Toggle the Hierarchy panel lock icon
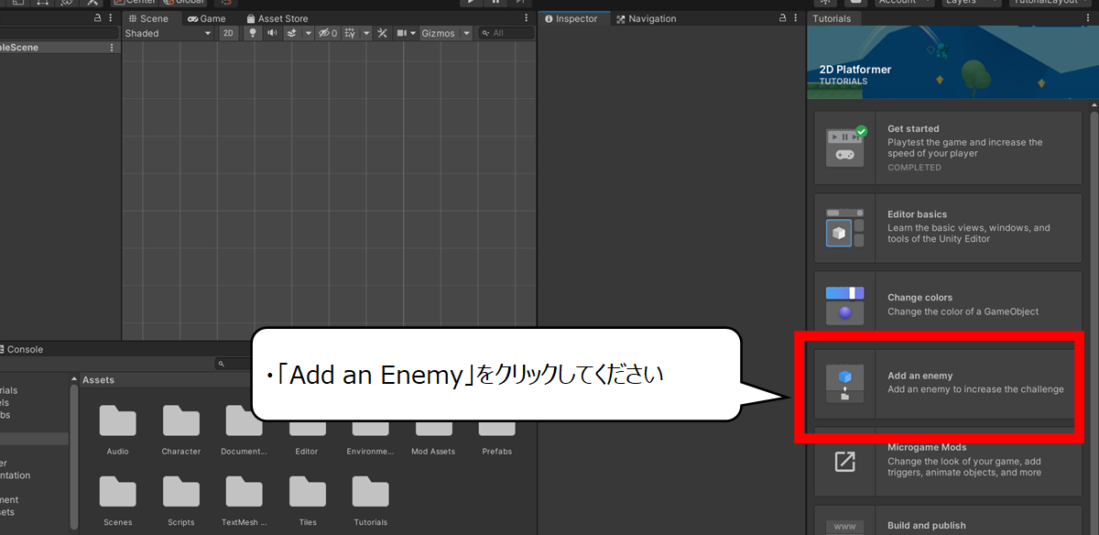The height and width of the screenshot is (535, 1099). [x=98, y=18]
